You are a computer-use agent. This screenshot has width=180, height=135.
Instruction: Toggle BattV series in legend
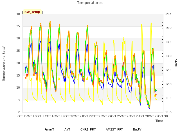pyautogui.click(x=134, y=129)
